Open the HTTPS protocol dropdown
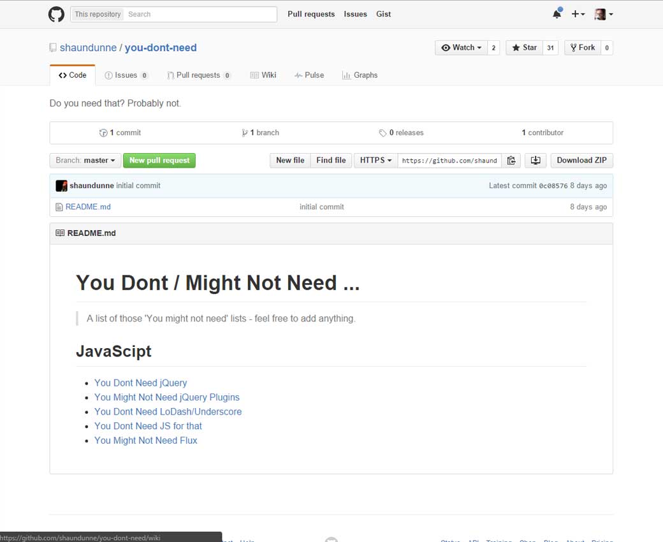 375,161
